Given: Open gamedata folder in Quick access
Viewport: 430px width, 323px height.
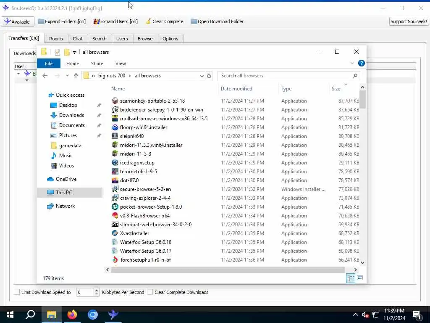Looking at the screenshot, I should pyautogui.click(x=70, y=146).
